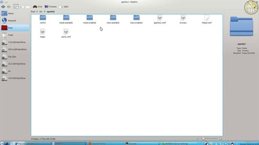259x145 pixels.
Task: Open Network in the Places panel
Action: (15, 21)
